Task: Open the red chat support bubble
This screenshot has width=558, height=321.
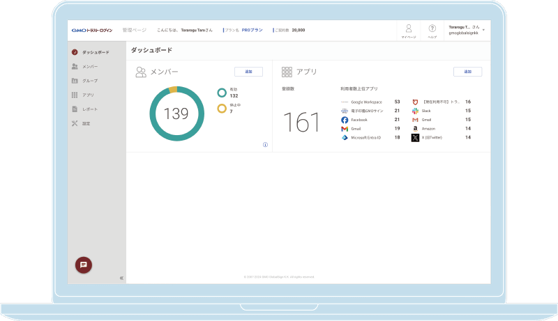Action: [x=84, y=265]
